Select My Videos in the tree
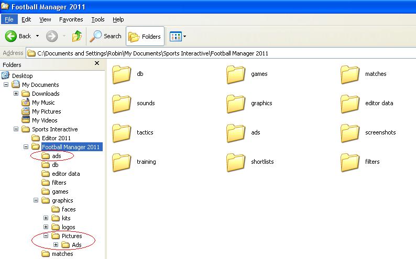Screen dimensions: 416x259 click(x=45, y=120)
